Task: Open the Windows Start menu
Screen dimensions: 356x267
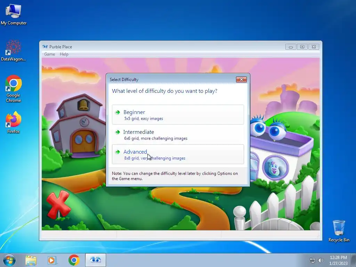Action: click(x=9, y=260)
